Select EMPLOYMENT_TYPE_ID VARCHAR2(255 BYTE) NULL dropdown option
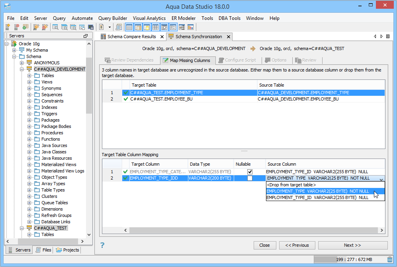 tap(325, 197)
